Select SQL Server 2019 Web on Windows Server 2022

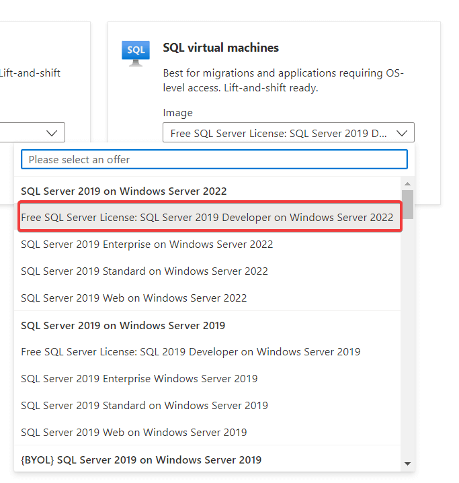coord(134,298)
